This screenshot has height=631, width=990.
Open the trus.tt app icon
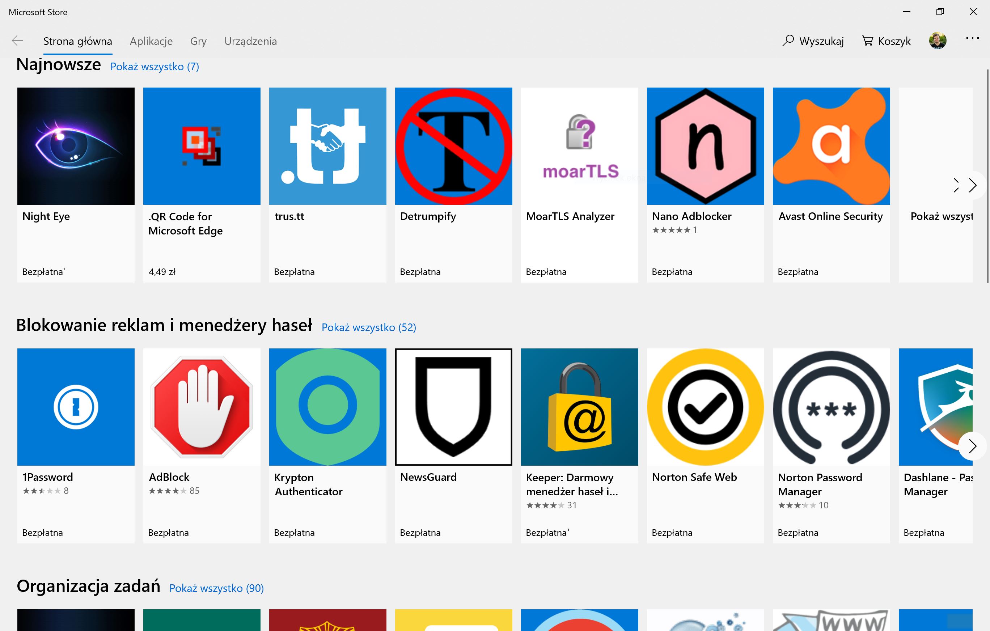(328, 146)
